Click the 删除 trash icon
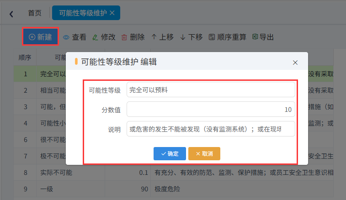 coord(124,37)
